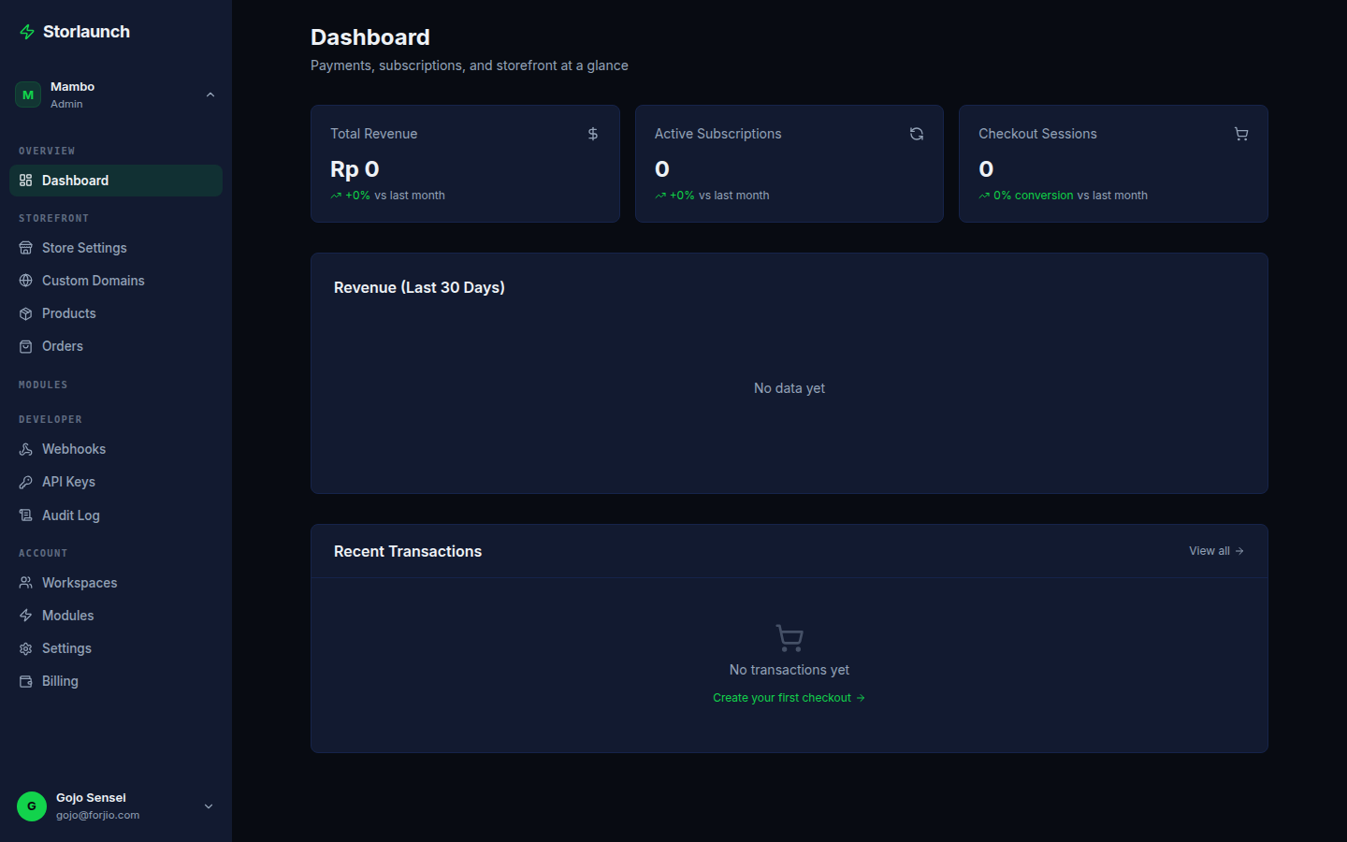1347x842 pixels.
Task: Click the Orders bag icon
Action: tap(25, 346)
